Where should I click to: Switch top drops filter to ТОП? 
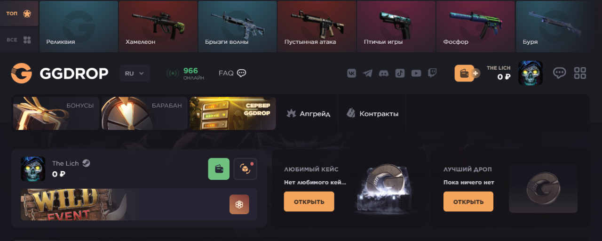19,13
